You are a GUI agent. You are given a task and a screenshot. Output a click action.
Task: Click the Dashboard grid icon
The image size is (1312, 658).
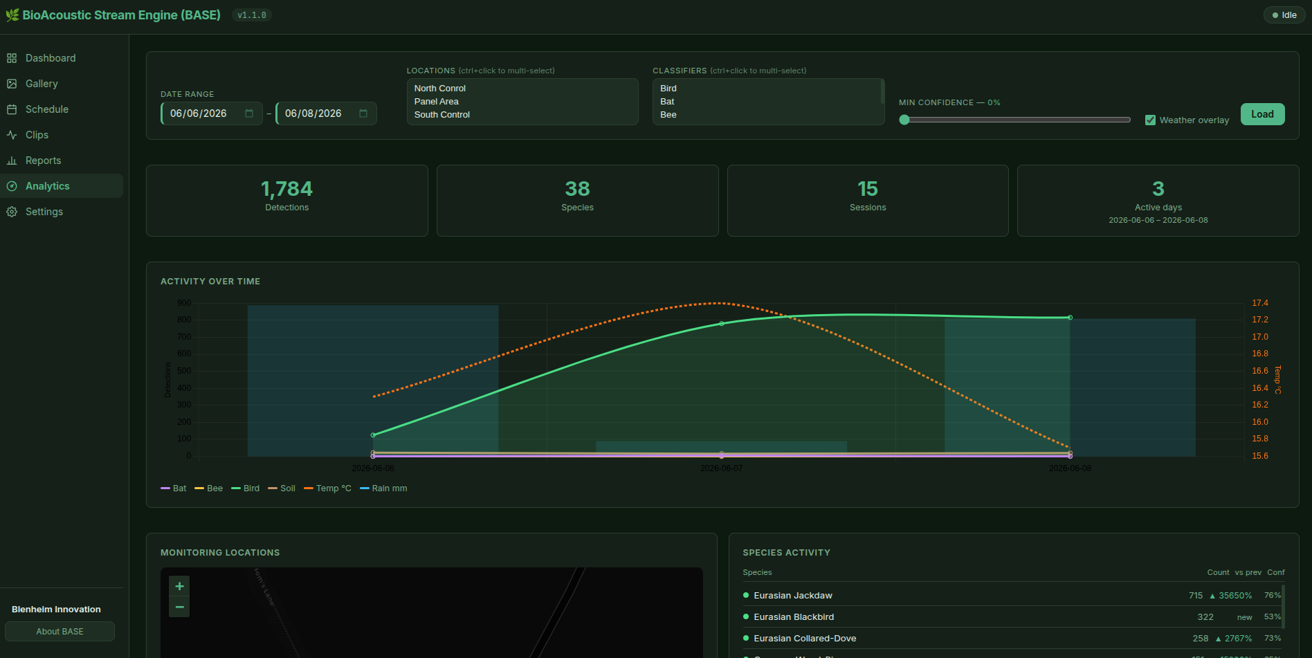pos(12,58)
